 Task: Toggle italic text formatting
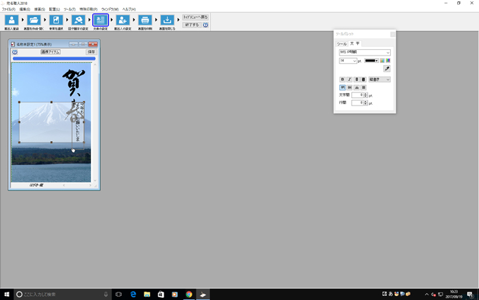(350, 79)
